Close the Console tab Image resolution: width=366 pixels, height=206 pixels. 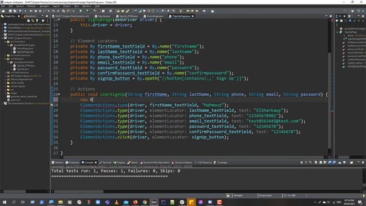pos(96,163)
